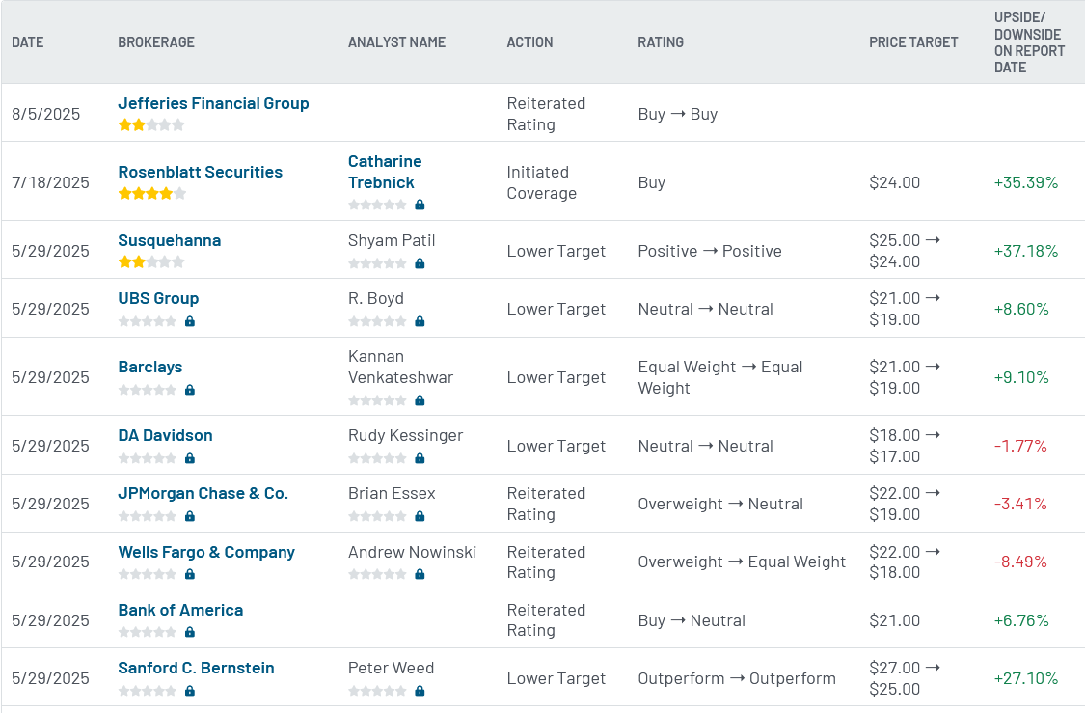Select Positive → Positive rating cell
Image resolution: width=1085 pixels, height=713 pixels.
tap(710, 251)
